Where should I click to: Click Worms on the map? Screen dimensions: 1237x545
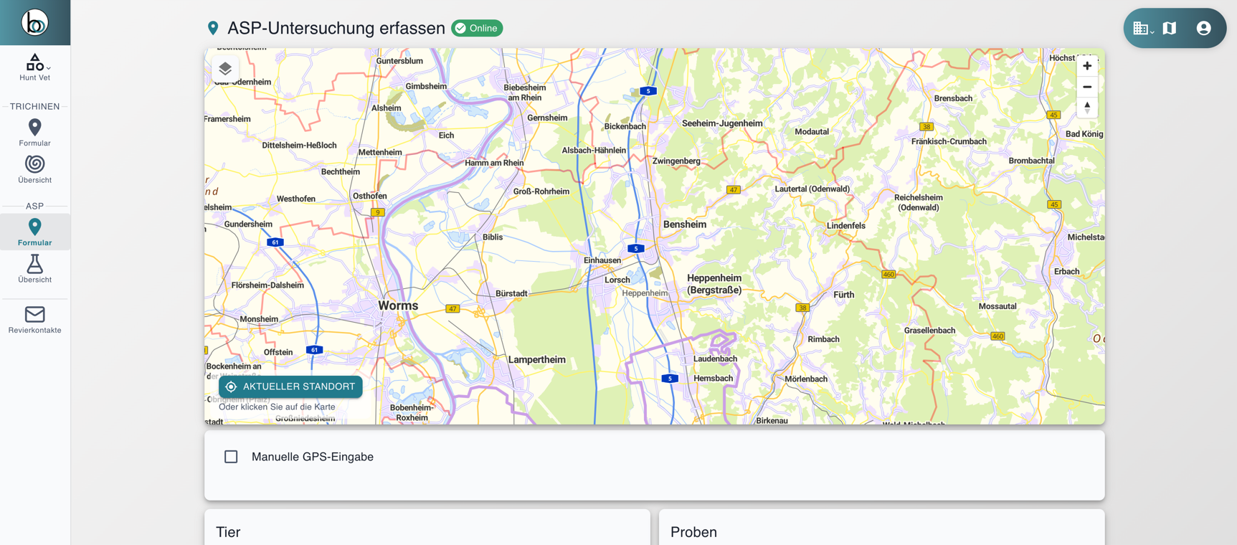[398, 305]
